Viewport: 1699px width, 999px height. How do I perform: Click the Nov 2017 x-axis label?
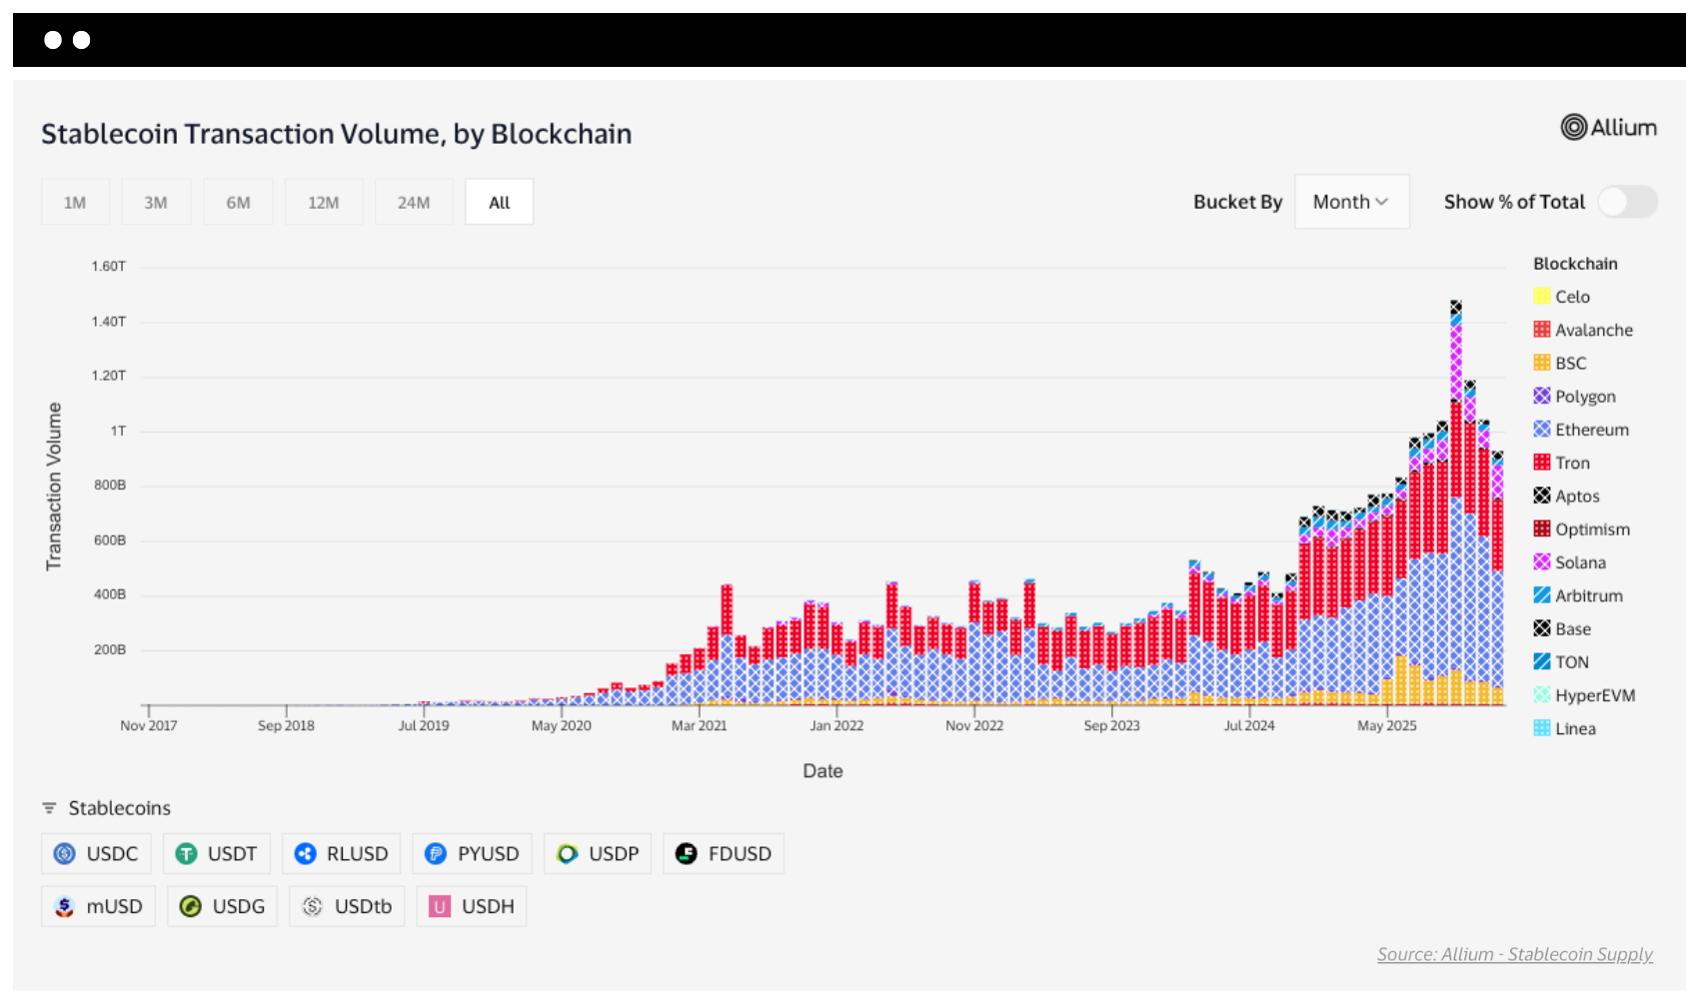(x=149, y=725)
